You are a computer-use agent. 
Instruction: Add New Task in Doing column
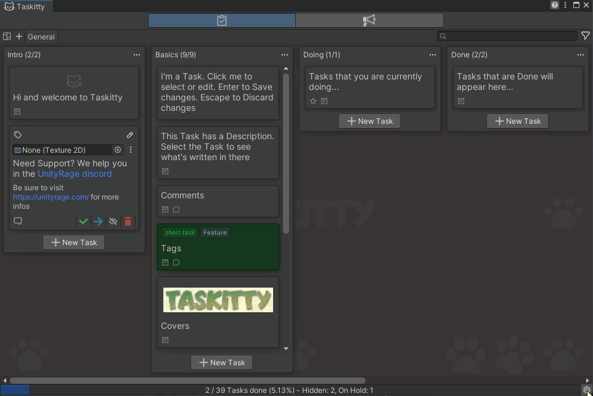[x=369, y=121]
